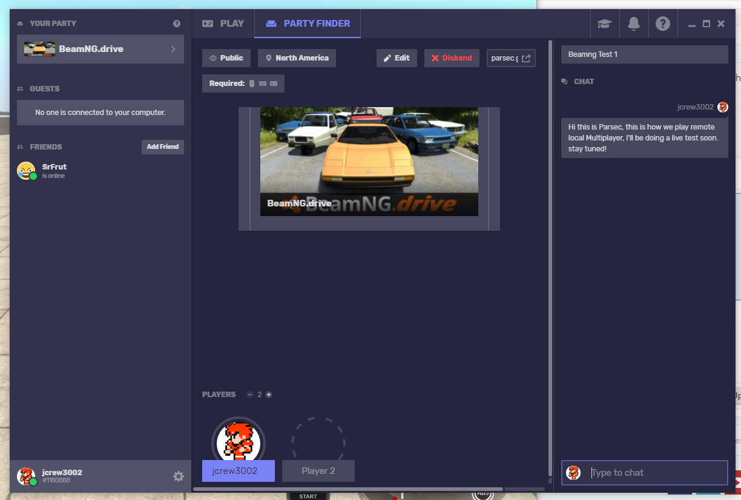Viewport: 741px width, 500px height.
Task: Click the Beamng Test 1 party name field
Action: coord(645,54)
